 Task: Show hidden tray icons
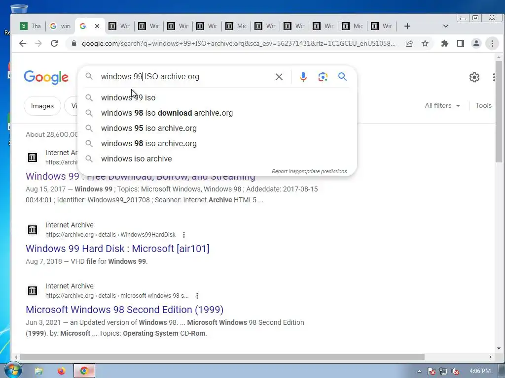419,371
